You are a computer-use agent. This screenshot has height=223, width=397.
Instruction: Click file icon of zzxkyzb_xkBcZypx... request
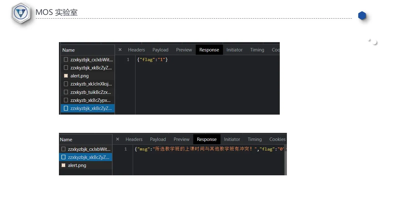[x=66, y=100]
